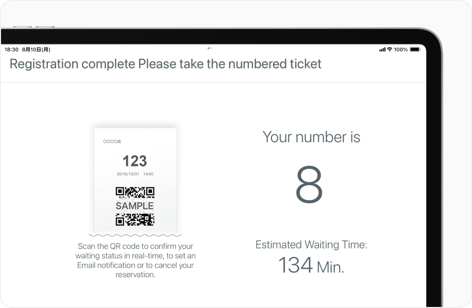Tap the store name at ticket top
The height and width of the screenshot is (308, 472).
click(112, 141)
